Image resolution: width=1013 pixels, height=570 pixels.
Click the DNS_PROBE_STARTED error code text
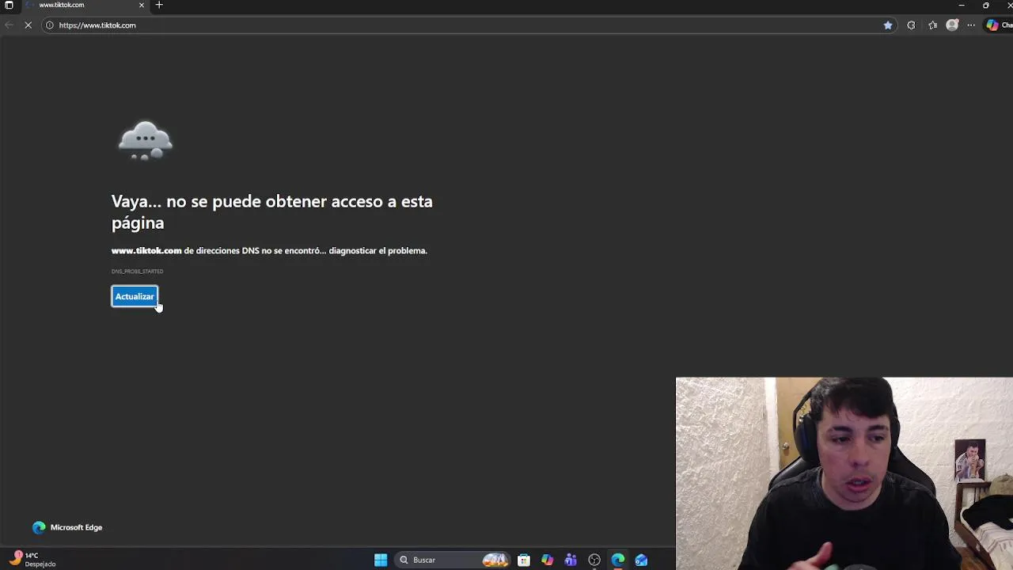point(137,272)
